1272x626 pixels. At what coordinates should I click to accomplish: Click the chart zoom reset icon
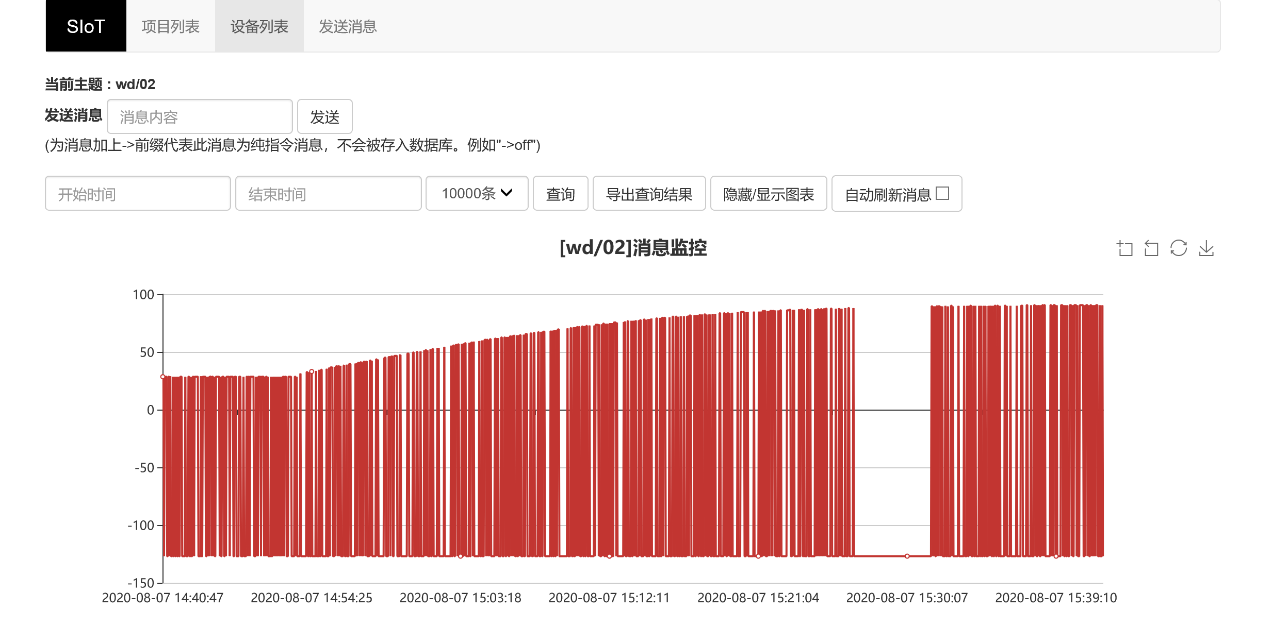tap(1151, 248)
